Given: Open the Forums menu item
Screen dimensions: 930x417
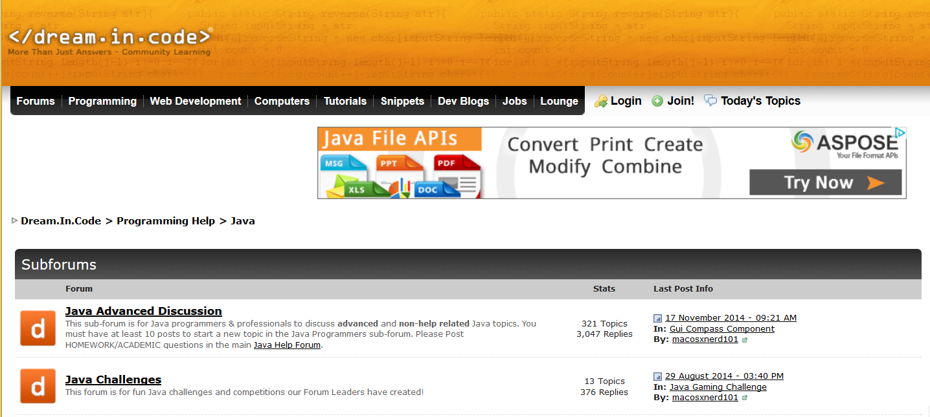Looking at the screenshot, I should (x=36, y=101).
